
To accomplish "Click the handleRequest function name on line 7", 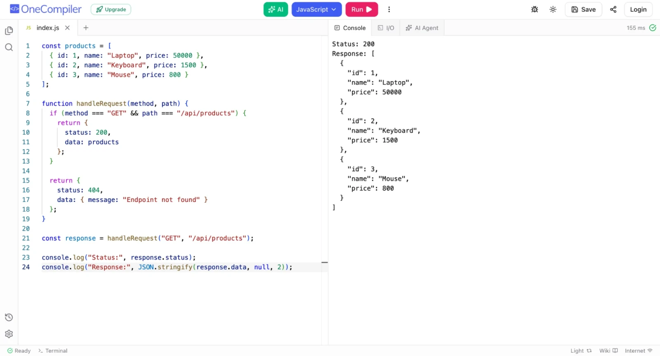I will (x=101, y=103).
